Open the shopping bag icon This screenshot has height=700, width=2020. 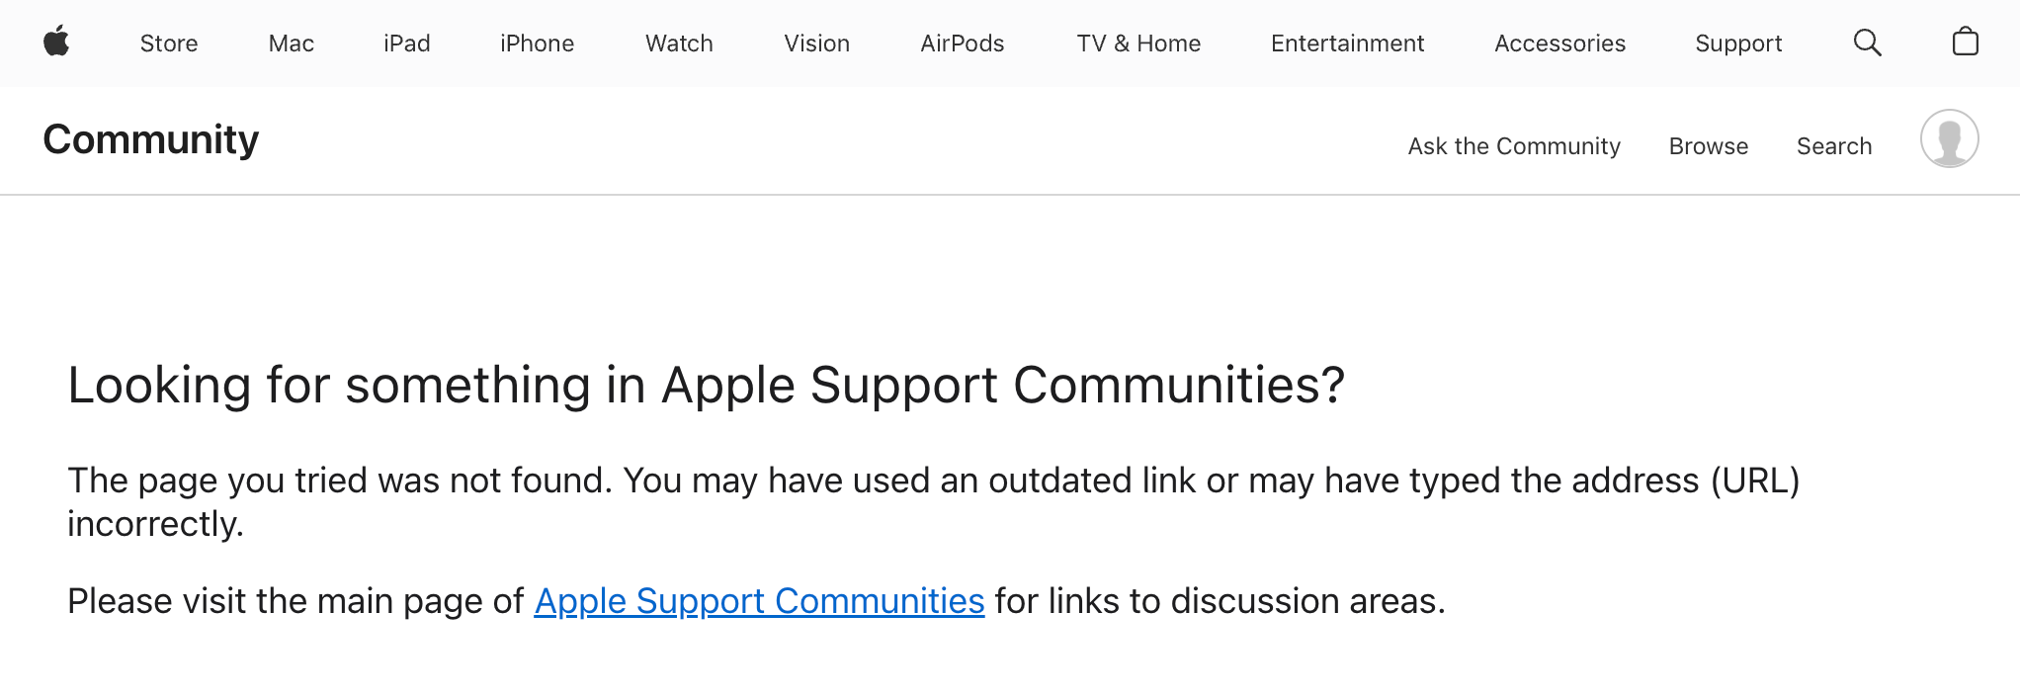pos(1965,42)
